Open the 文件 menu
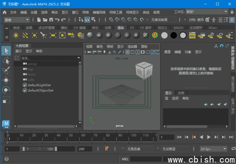The image size is (236, 164). [13, 12]
